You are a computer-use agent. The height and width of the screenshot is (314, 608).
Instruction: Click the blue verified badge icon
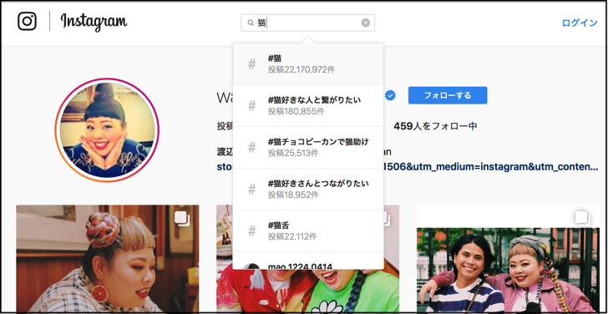390,95
